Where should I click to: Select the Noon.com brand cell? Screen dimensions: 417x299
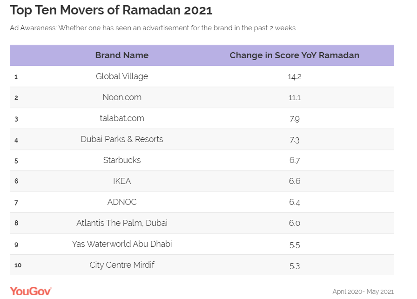coord(122,97)
